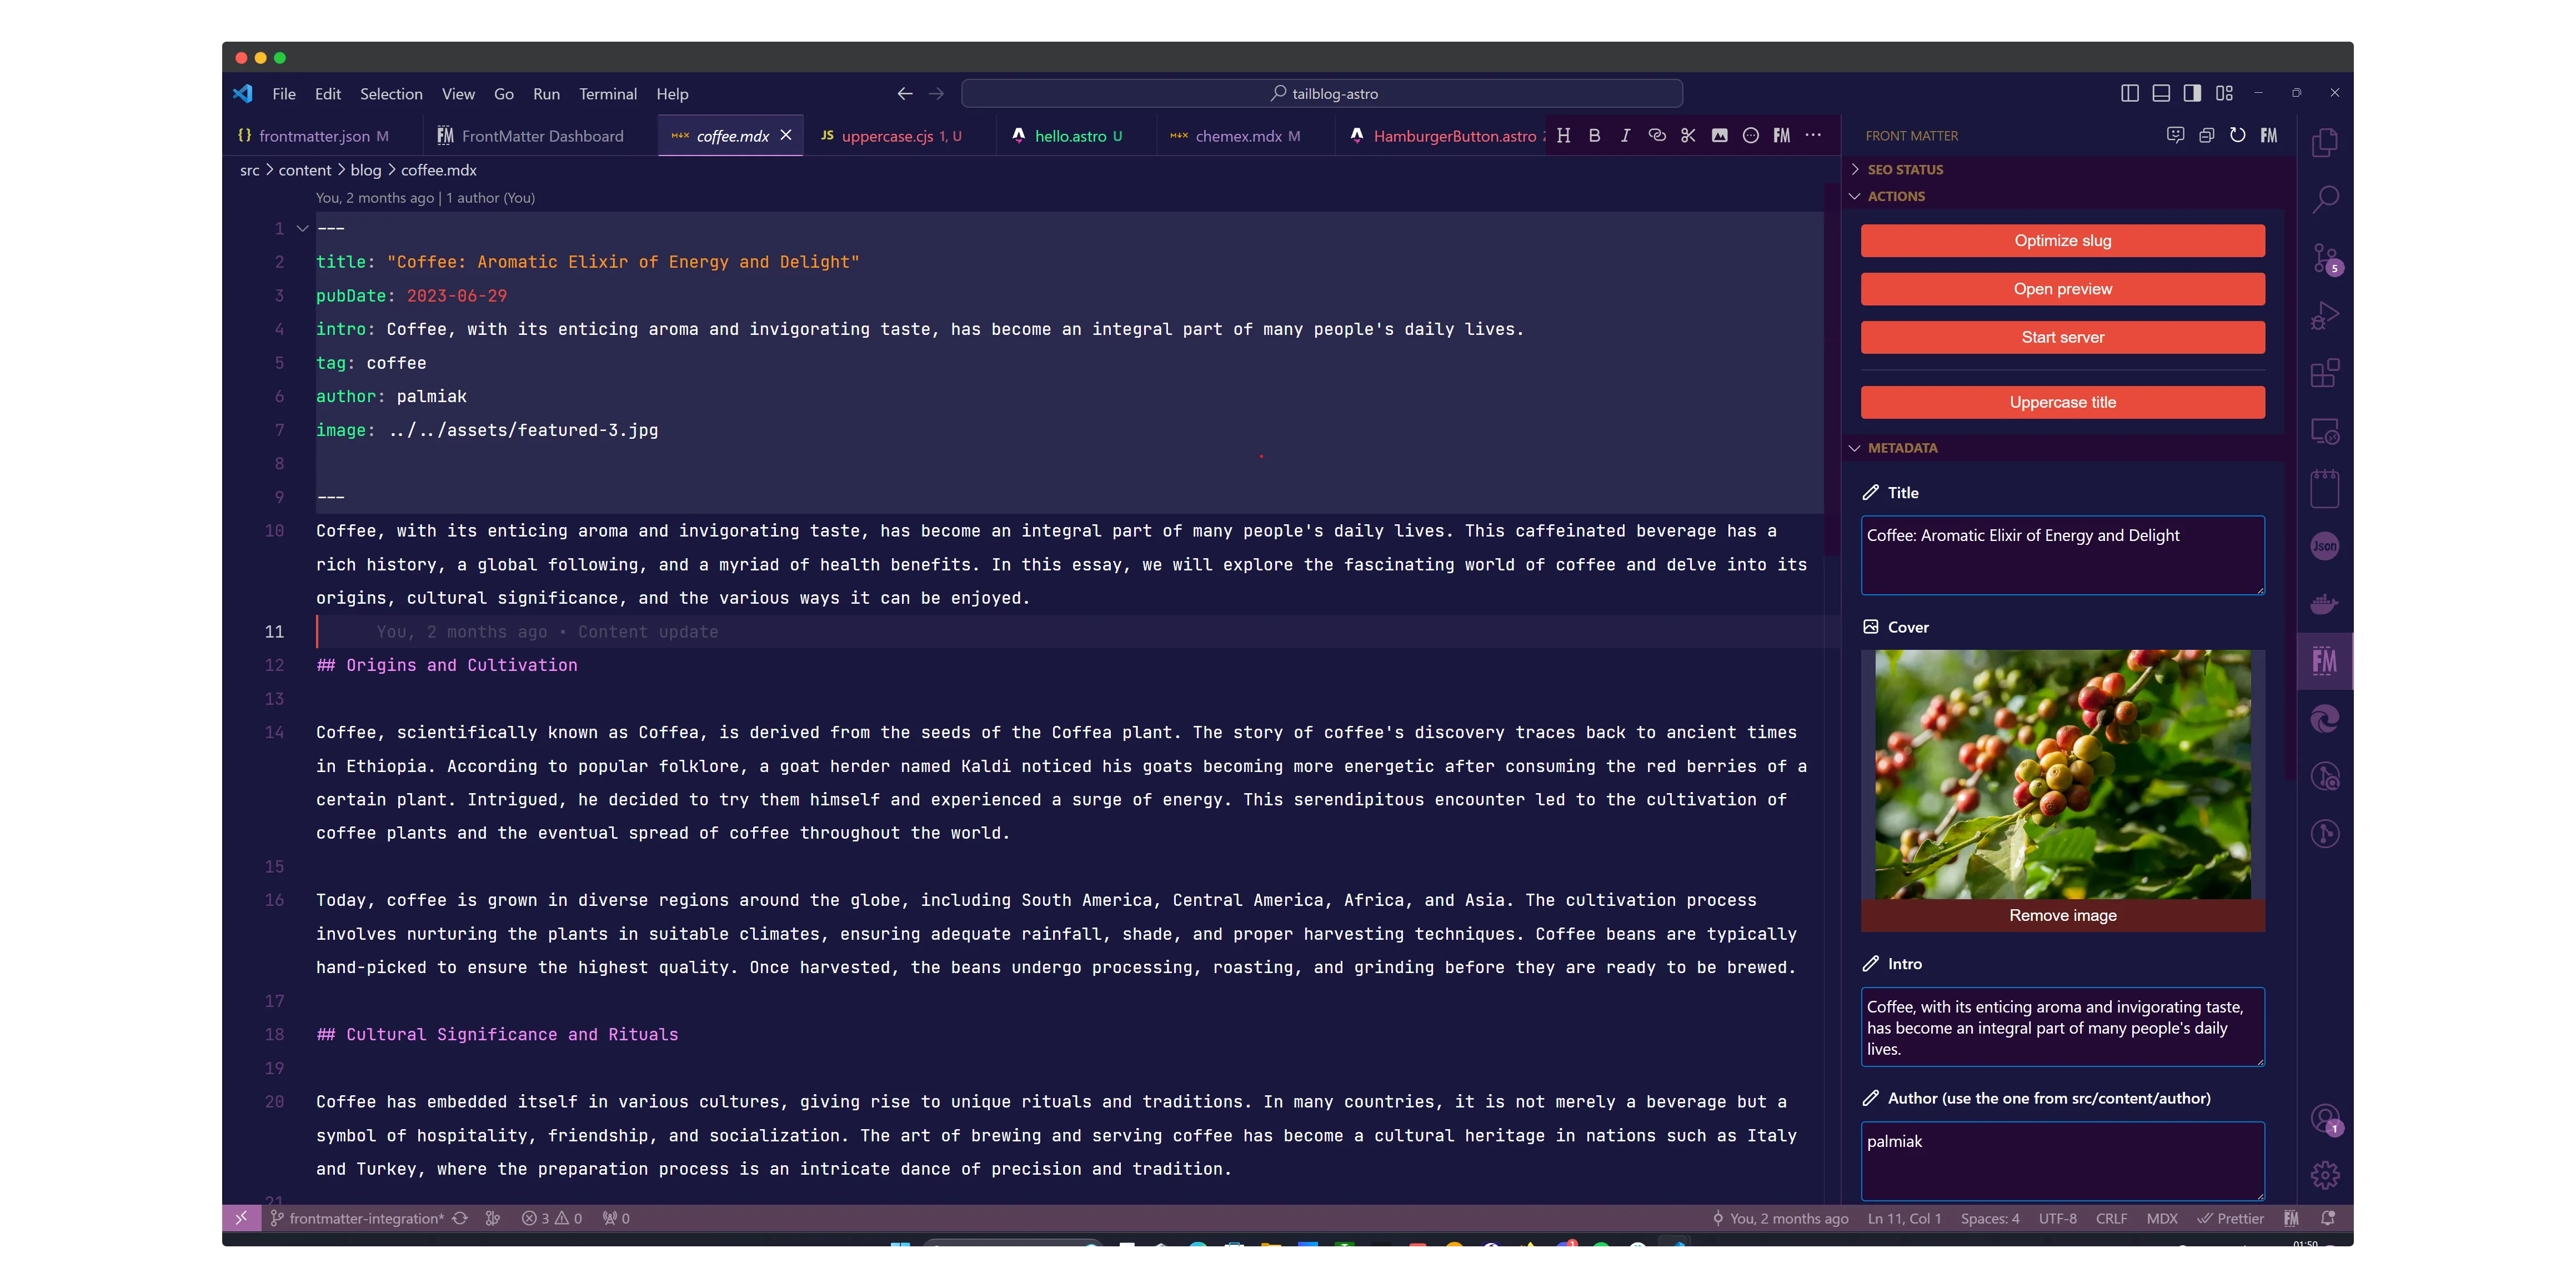The width and height of the screenshot is (2576, 1288).
Task: Open the Terminal menu
Action: point(607,94)
